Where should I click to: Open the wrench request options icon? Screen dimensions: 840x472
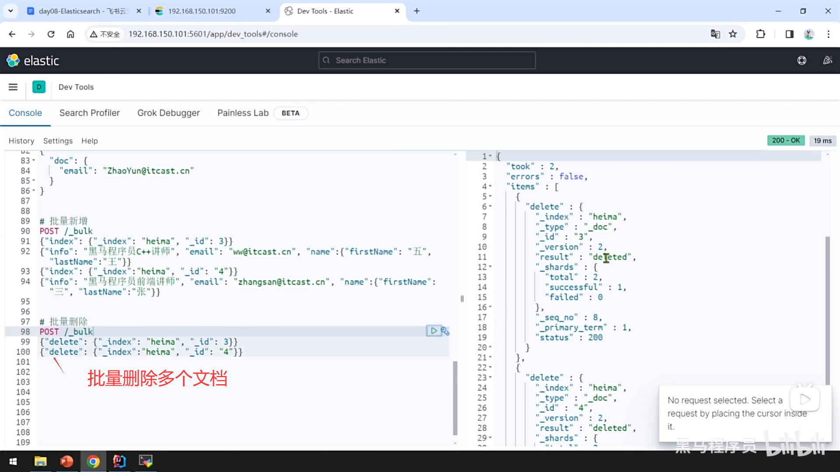pyautogui.click(x=445, y=331)
